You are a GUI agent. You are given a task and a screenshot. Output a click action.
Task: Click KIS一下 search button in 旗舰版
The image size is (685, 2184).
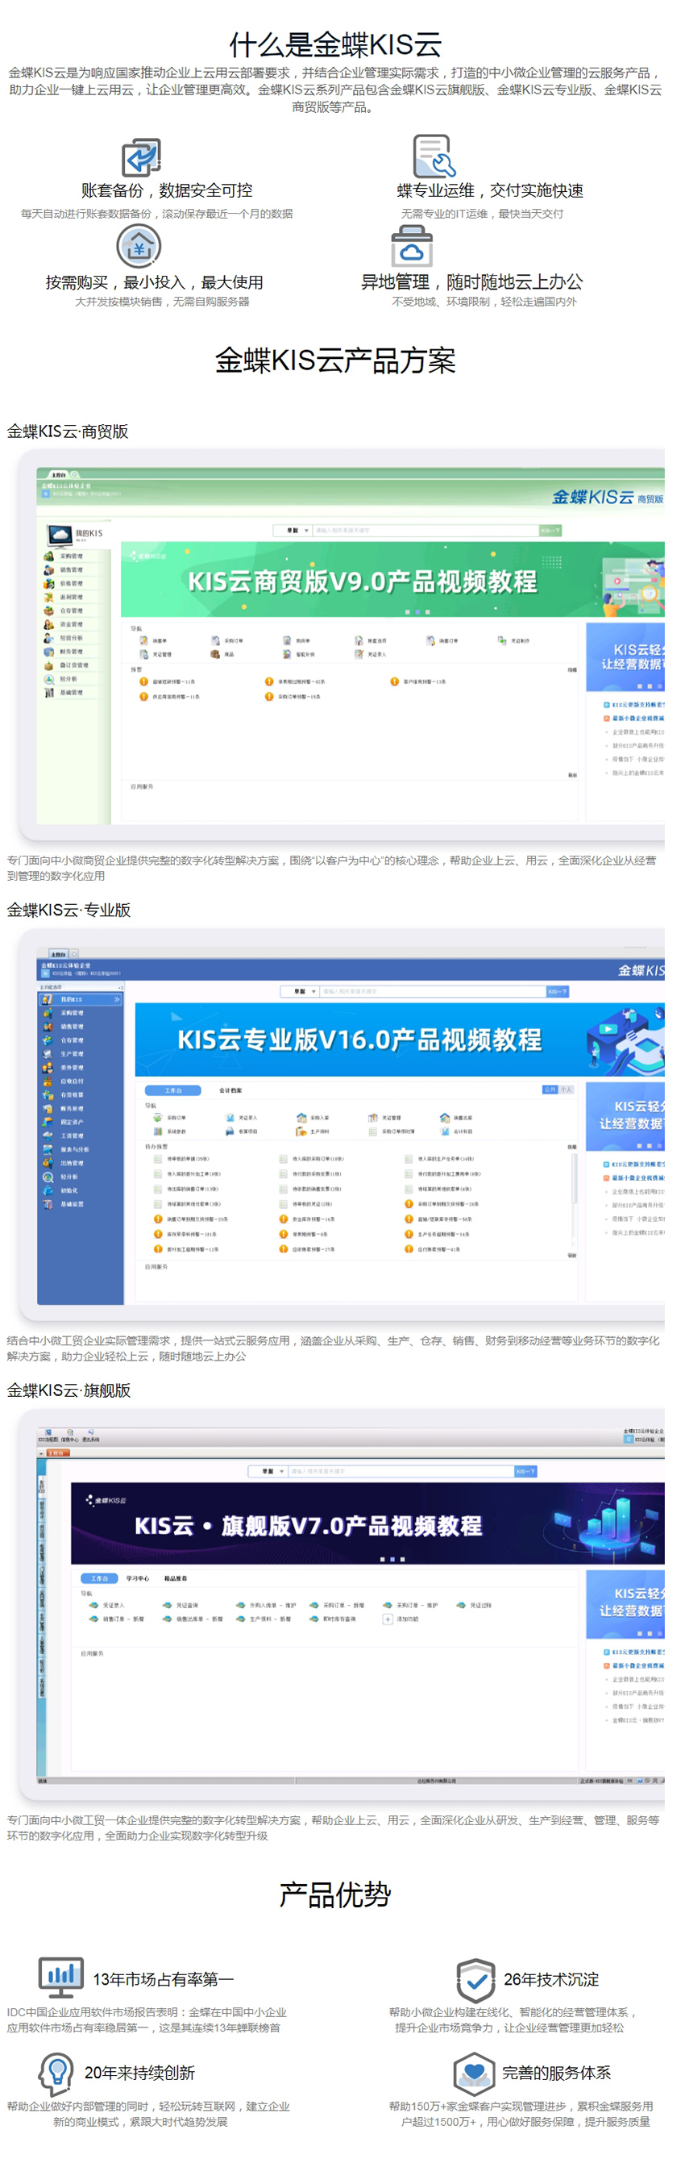point(525,1471)
